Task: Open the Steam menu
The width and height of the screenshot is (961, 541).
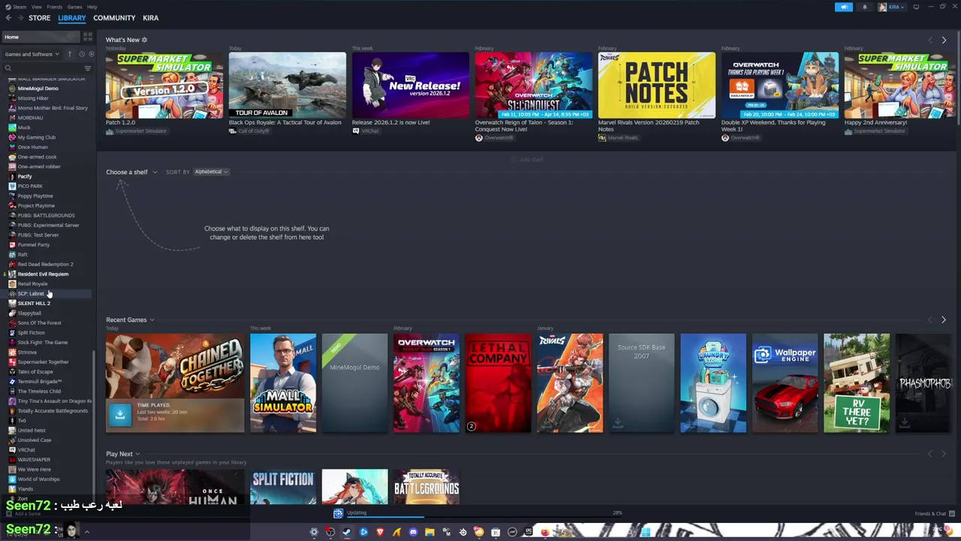Action: pos(20,7)
